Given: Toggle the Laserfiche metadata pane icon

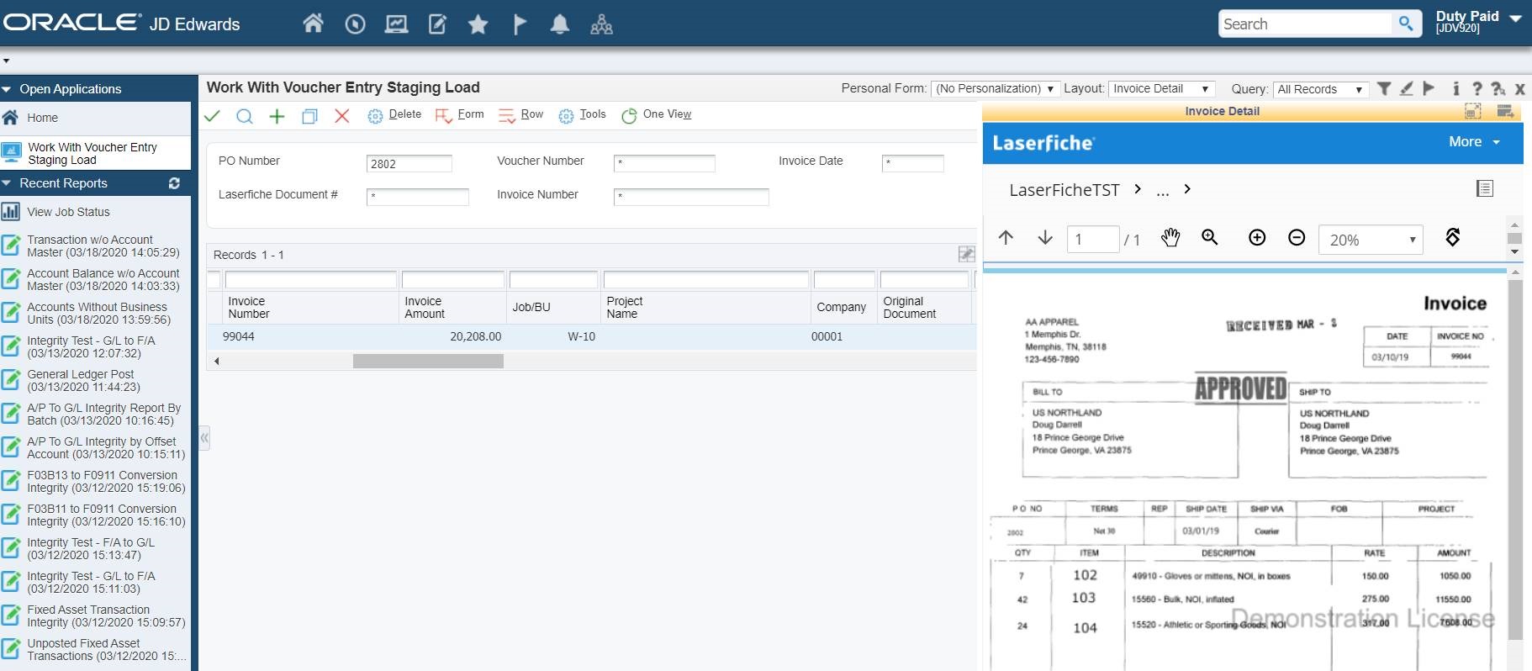Looking at the screenshot, I should [x=1485, y=189].
